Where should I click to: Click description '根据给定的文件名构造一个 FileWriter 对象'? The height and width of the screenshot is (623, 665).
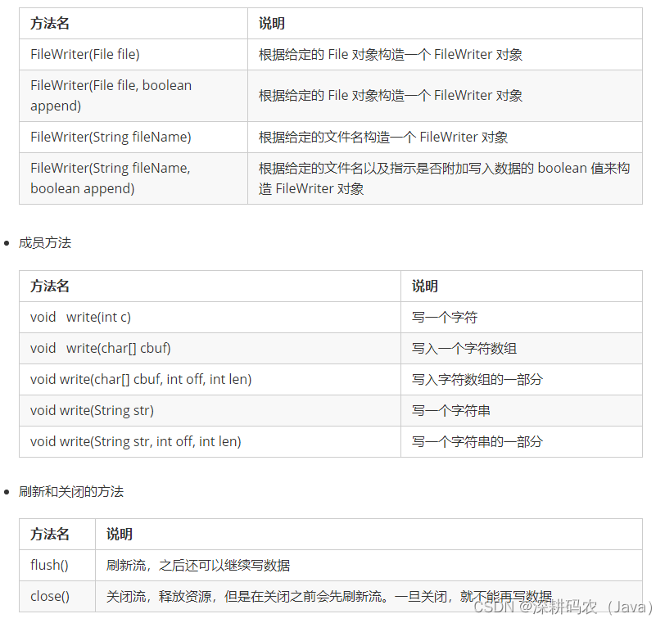click(383, 137)
